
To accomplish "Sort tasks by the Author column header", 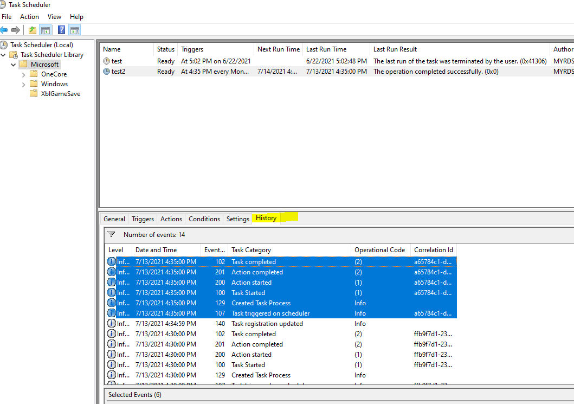I will [562, 49].
